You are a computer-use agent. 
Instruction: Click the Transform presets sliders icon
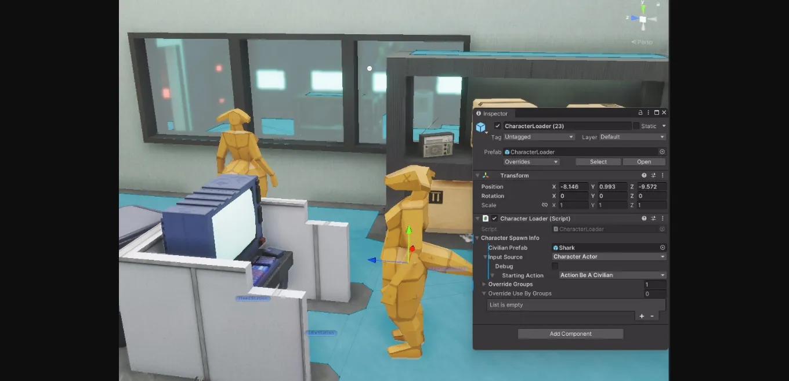tap(653, 175)
